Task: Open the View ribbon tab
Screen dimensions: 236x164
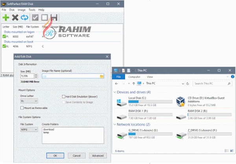Action: tap(150, 77)
